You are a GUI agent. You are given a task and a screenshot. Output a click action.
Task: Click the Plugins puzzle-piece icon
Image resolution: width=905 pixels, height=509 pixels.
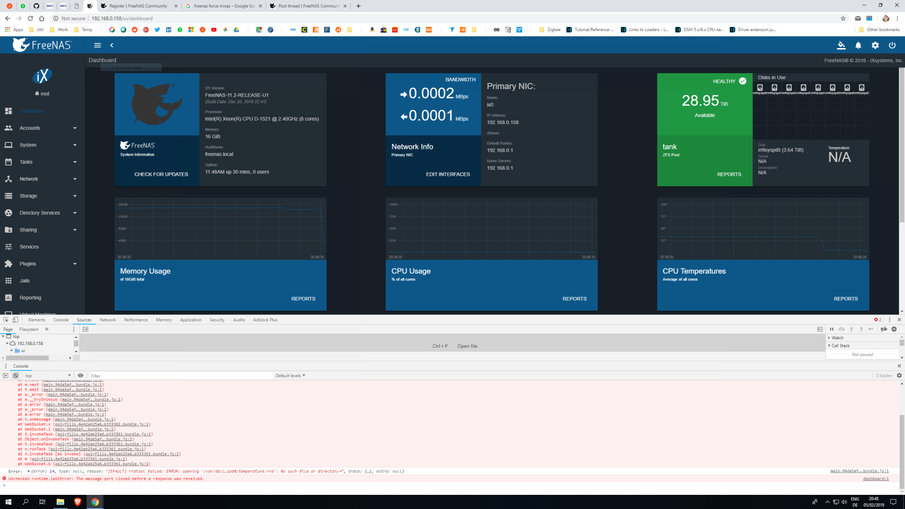click(8, 264)
